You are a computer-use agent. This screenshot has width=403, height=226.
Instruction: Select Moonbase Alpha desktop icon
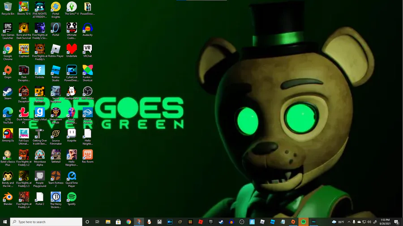pyautogui.click(x=40, y=158)
